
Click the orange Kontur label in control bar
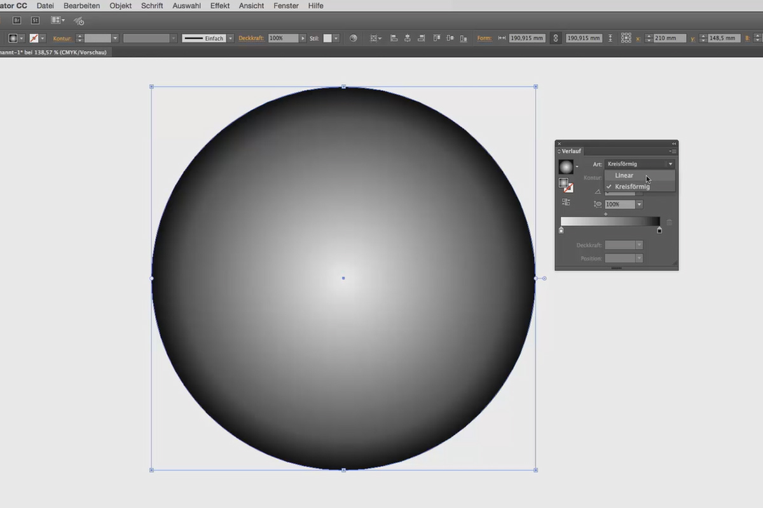coord(62,38)
